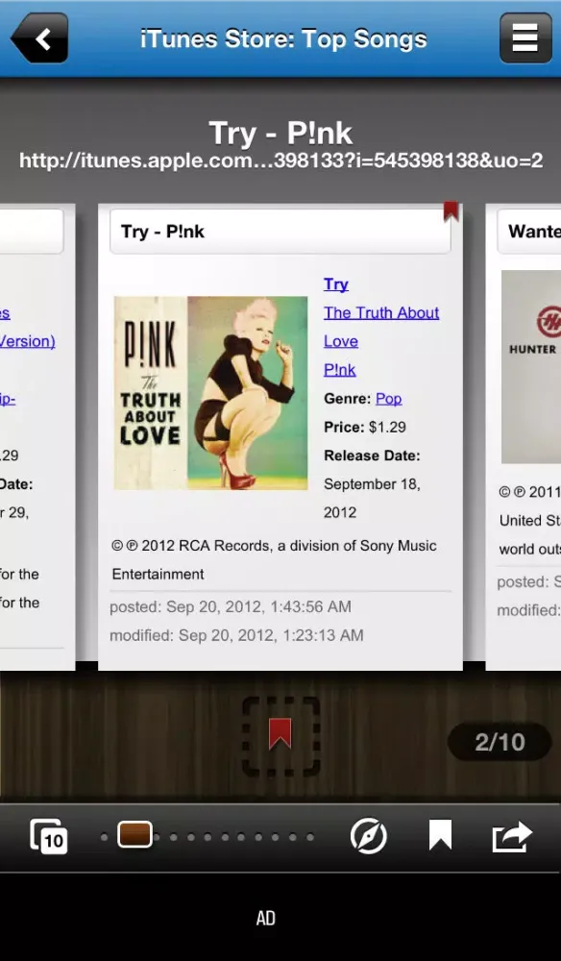Tap the share arrow icon
The height and width of the screenshot is (961, 561).
coord(512,837)
